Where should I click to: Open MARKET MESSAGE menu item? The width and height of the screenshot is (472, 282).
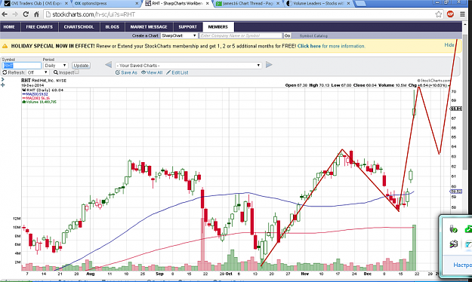pyautogui.click(x=149, y=26)
